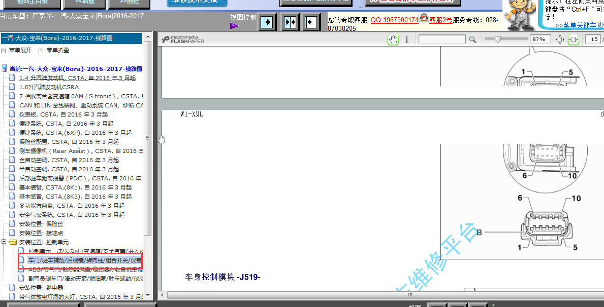Click the 87% zoom percentage field
The width and height of the screenshot is (604, 307).
tap(541, 40)
